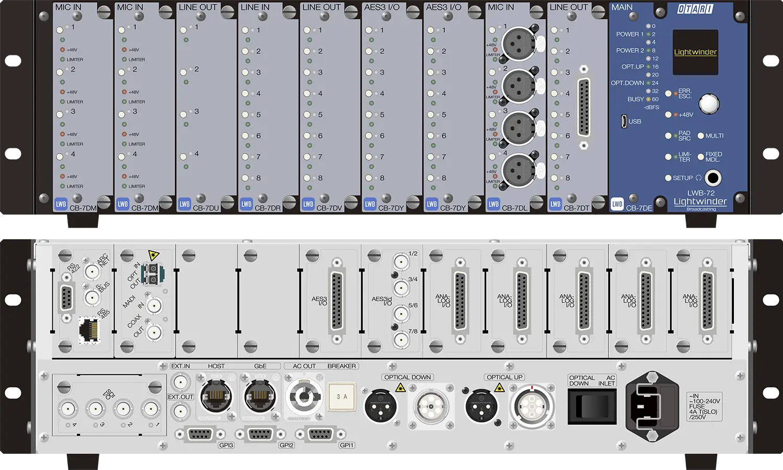This screenshot has width=783, height=470.
Task: Click the MADI COAX OUT BNC connector
Action: [154, 332]
